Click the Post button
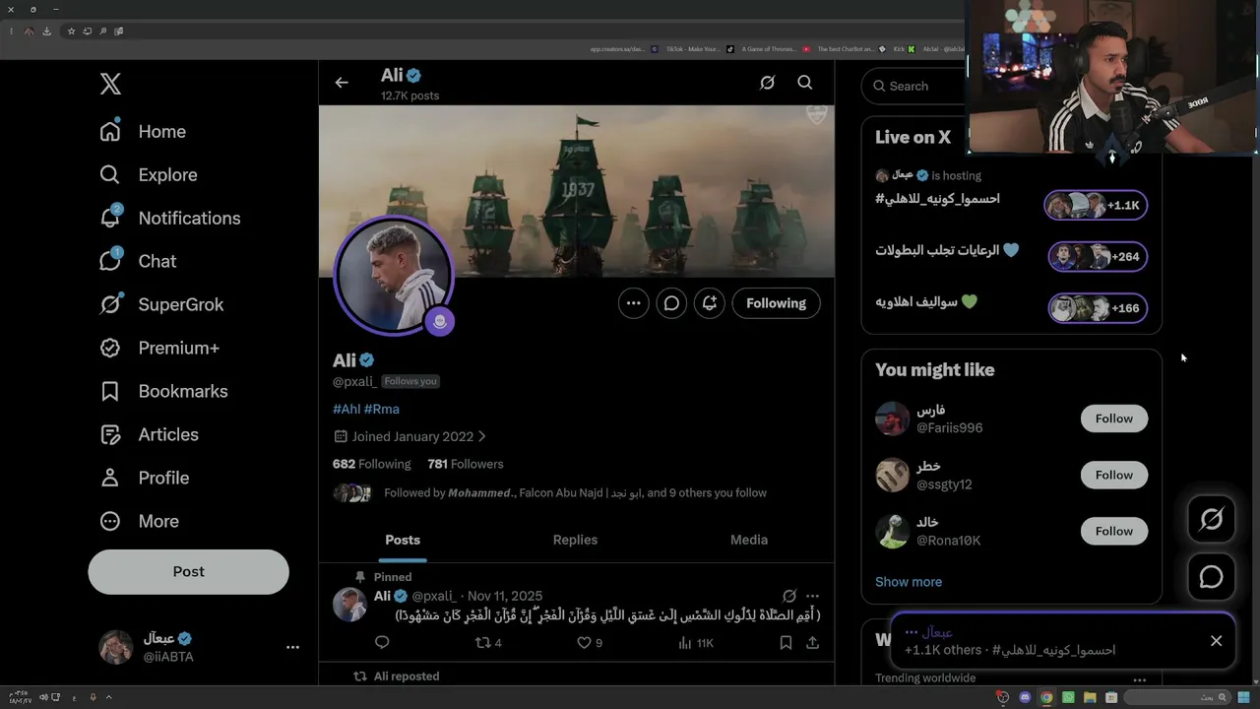The image size is (1260, 709). 188,571
